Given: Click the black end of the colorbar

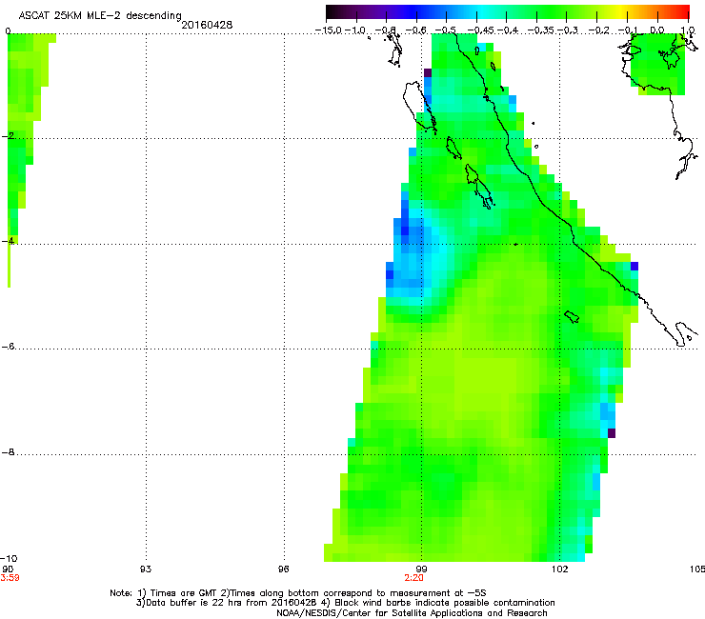Looking at the screenshot, I should [x=332, y=12].
